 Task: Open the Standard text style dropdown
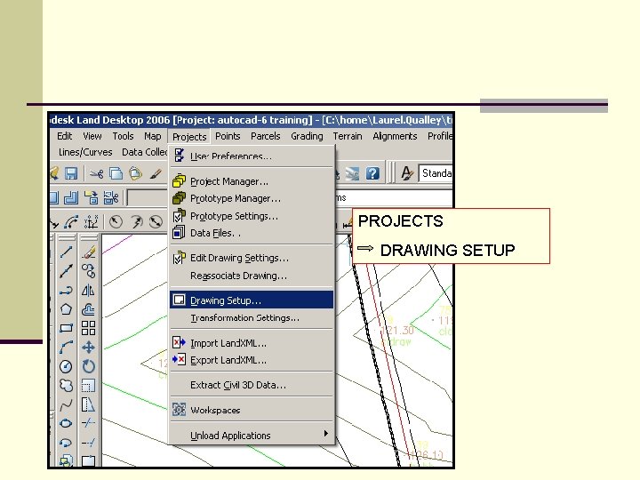(436, 173)
